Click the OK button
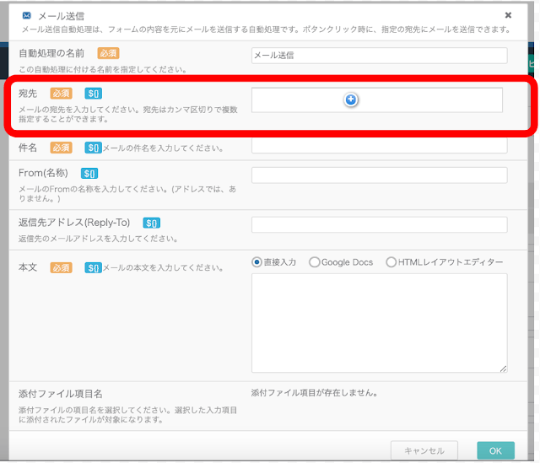Viewport: 540px width, 463px height. (495, 450)
